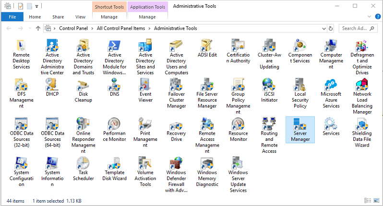Viewport: 383px width, 206px height.
Task: Expand the ribbon with the chevron
Action: 370,17
